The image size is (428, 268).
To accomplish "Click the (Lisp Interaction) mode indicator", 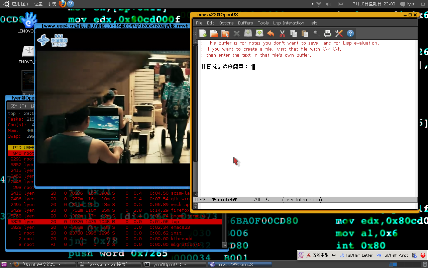I will (x=302, y=200).
